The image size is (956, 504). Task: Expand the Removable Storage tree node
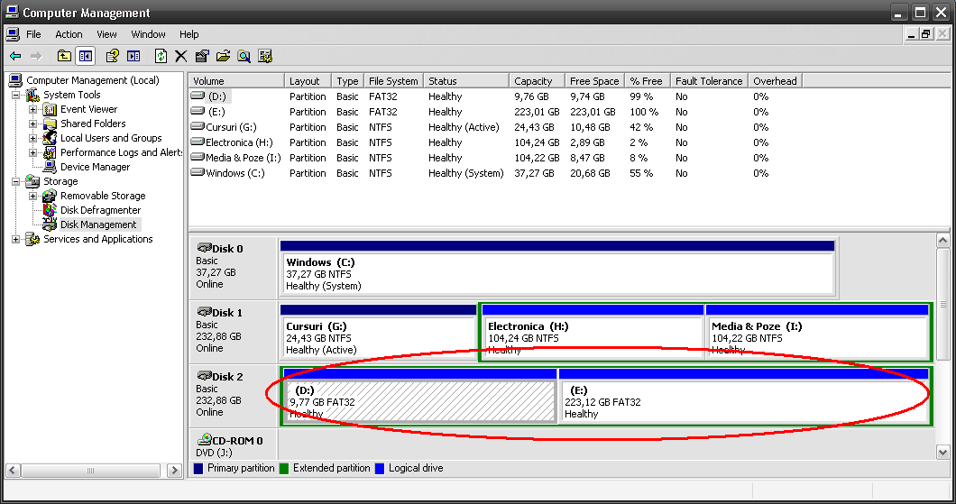33,197
